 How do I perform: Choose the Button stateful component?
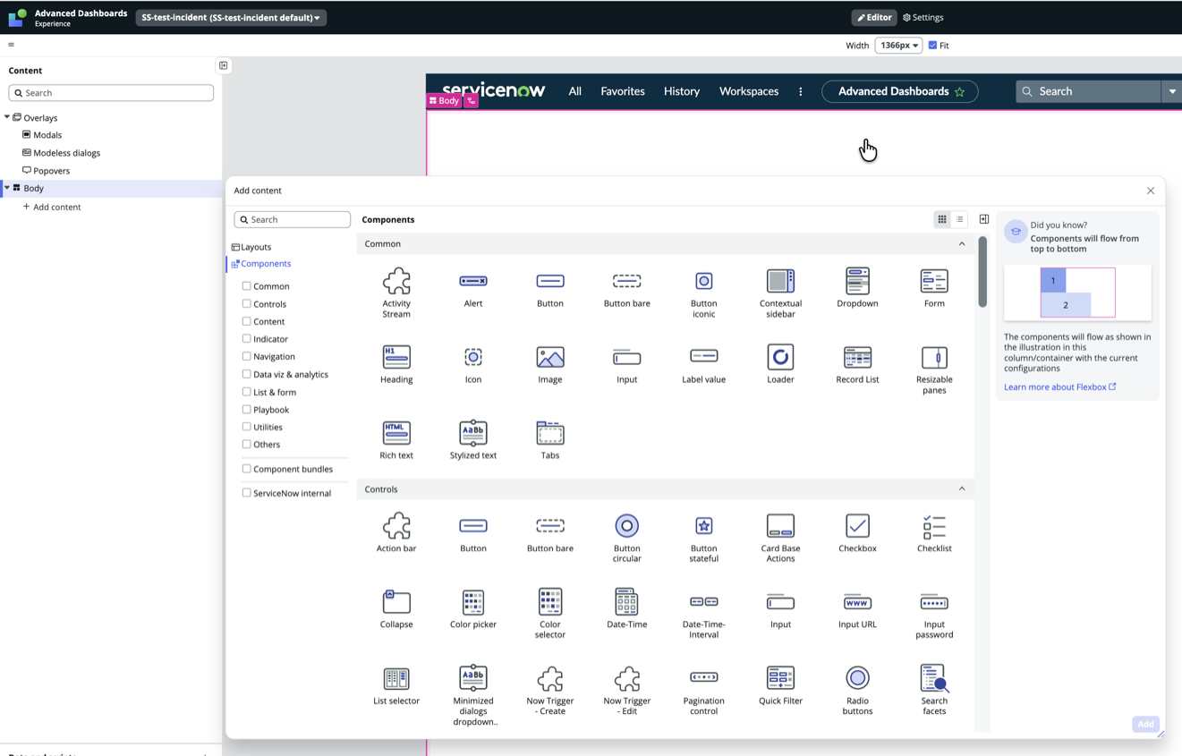[704, 538]
